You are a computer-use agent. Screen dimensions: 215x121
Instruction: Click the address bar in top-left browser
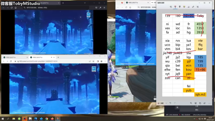pyautogui.click(x=56, y=8)
